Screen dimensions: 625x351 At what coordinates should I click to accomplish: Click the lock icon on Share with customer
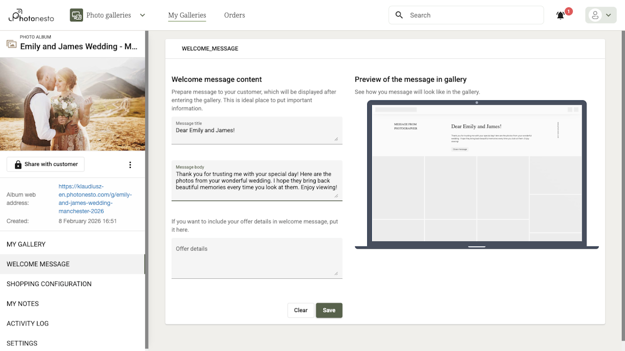click(x=19, y=164)
